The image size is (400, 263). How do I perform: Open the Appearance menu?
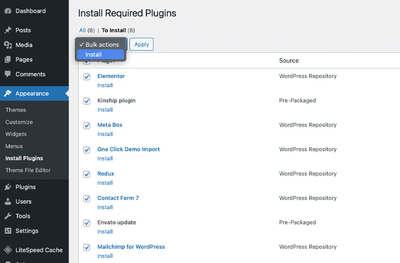pos(34,93)
